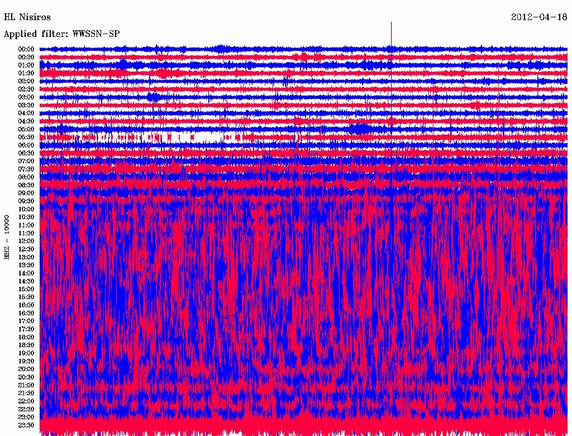Select the 02:30 time label
572x436 pixels.
click(26, 89)
